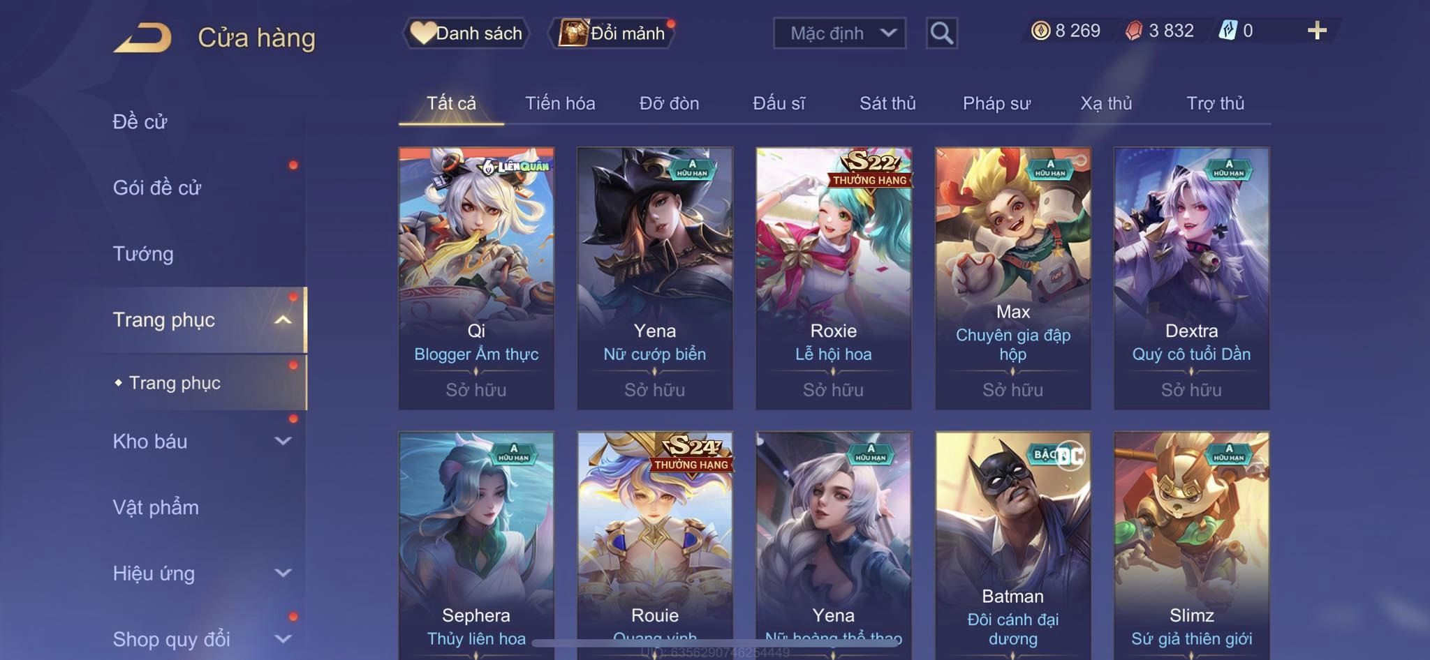Screen dimensions: 1430x660
Task: Click the gold coin currency icon
Action: (x=1040, y=31)
